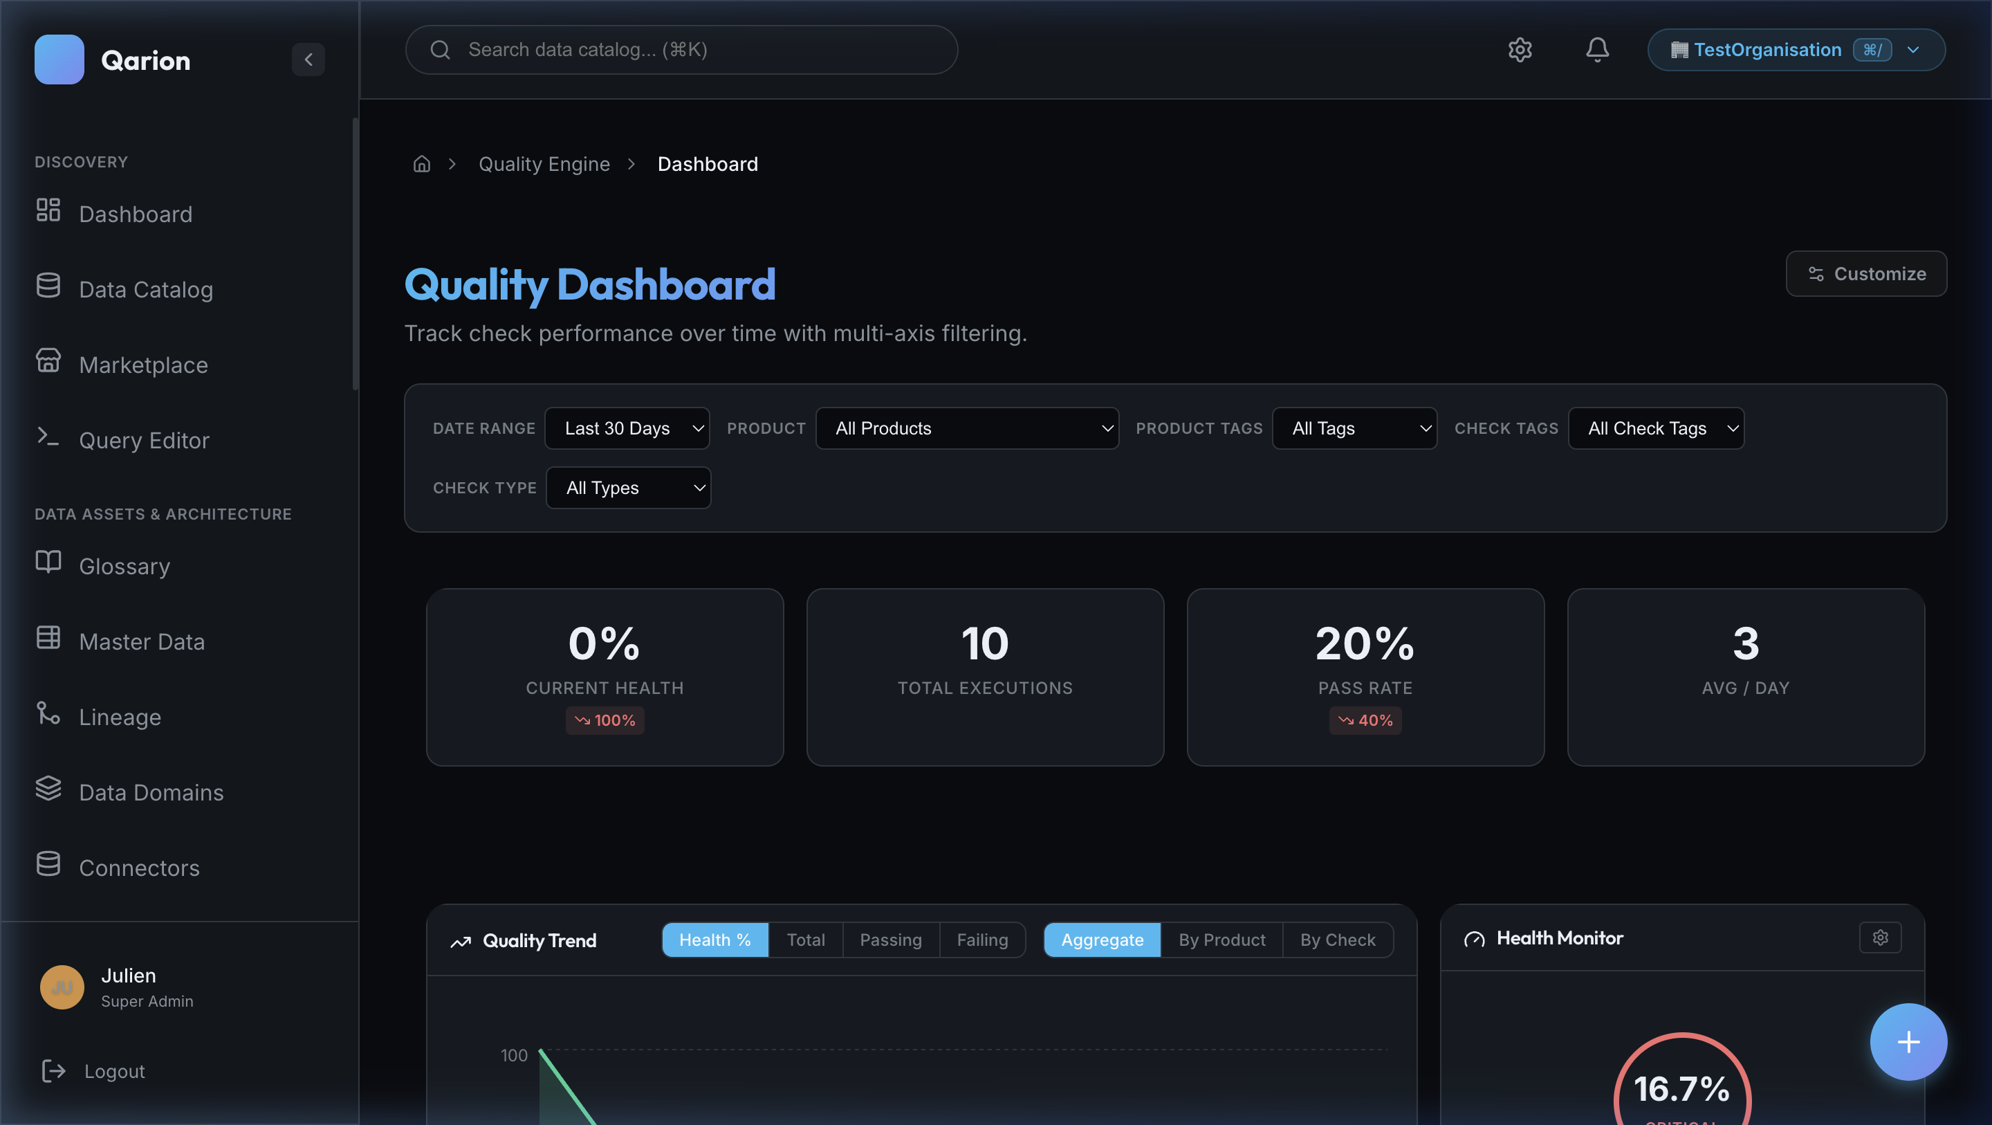The height and width of the screenshot is (1125, 1992).
Task: Open the Data Catalog from the sidebar
Action: pos(146,289)
